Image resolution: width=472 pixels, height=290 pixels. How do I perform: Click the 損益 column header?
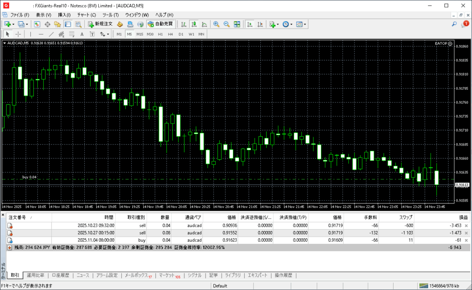coord(463,217)
